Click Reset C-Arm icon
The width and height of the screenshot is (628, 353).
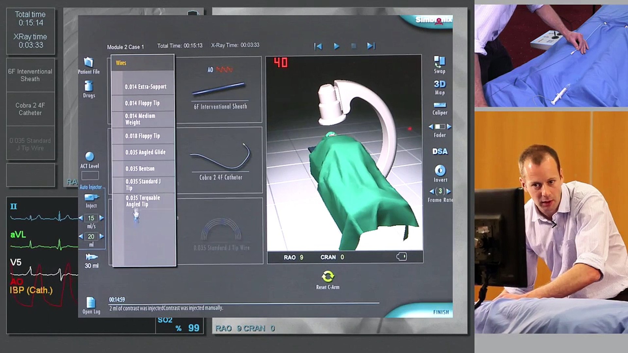[x=327, y=277]
